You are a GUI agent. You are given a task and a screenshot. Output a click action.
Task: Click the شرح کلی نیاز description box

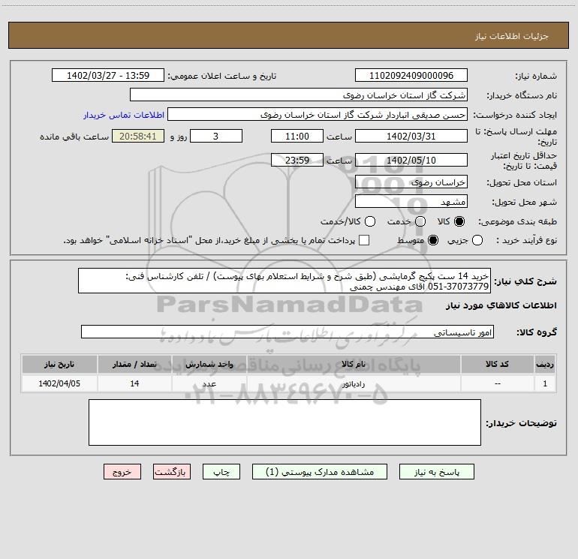(x=284, y=281)
